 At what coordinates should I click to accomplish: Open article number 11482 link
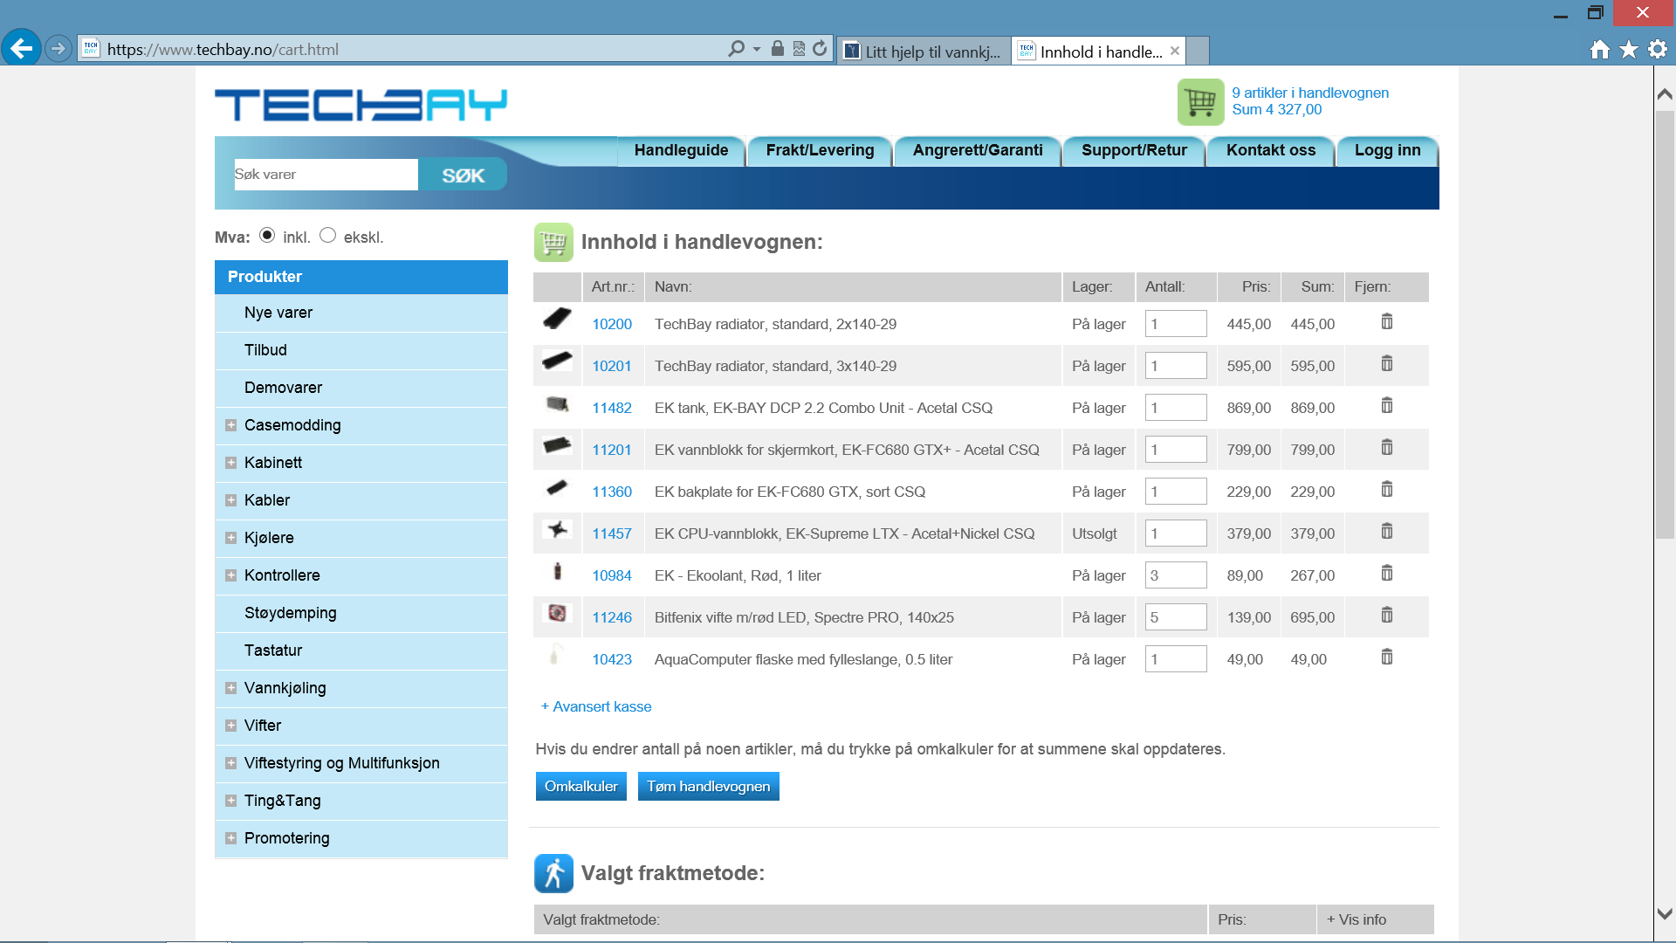612,408
